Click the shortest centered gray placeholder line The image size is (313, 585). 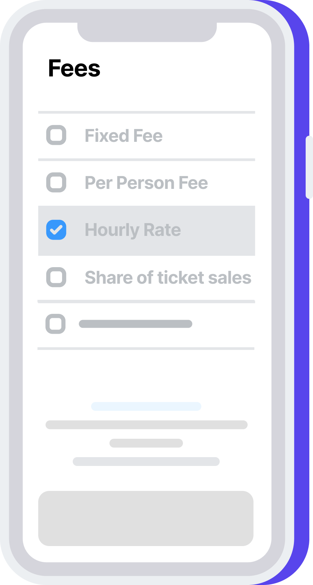[x=146, y=443]
